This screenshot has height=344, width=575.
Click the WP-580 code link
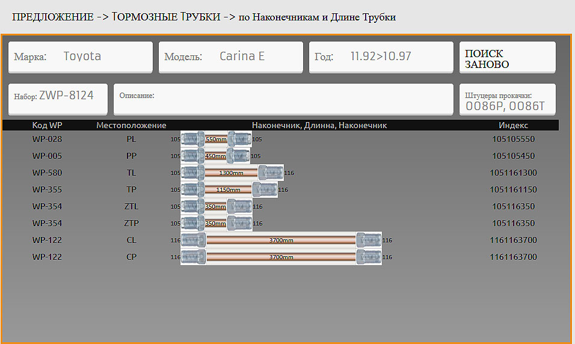coord(48,173)
